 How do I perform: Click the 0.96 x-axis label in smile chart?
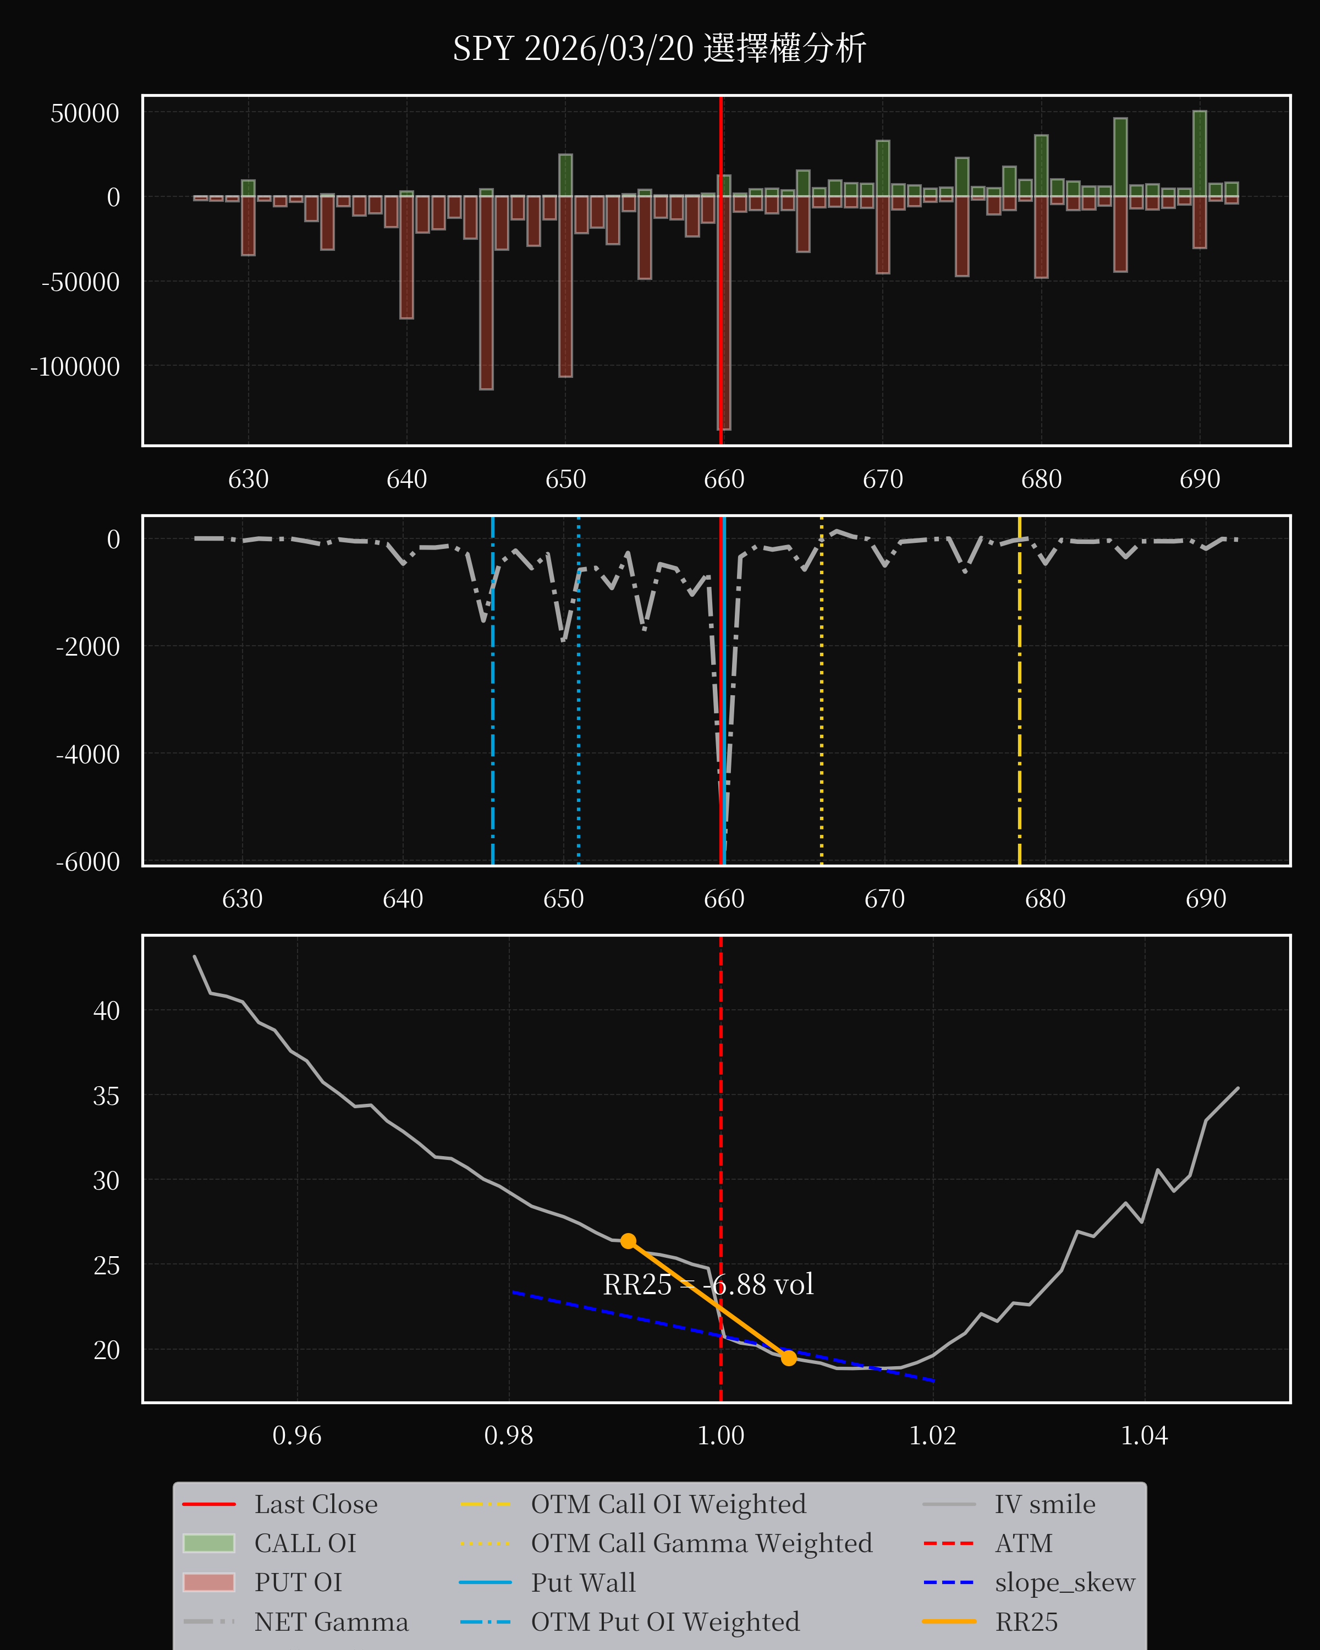point(297,1436)
